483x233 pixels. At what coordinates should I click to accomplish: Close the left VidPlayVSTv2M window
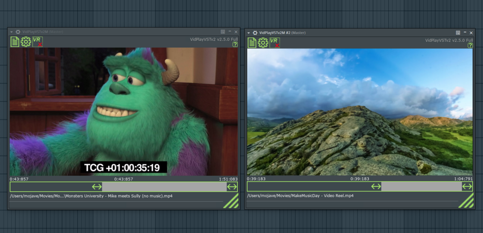[x=236, y=32]
